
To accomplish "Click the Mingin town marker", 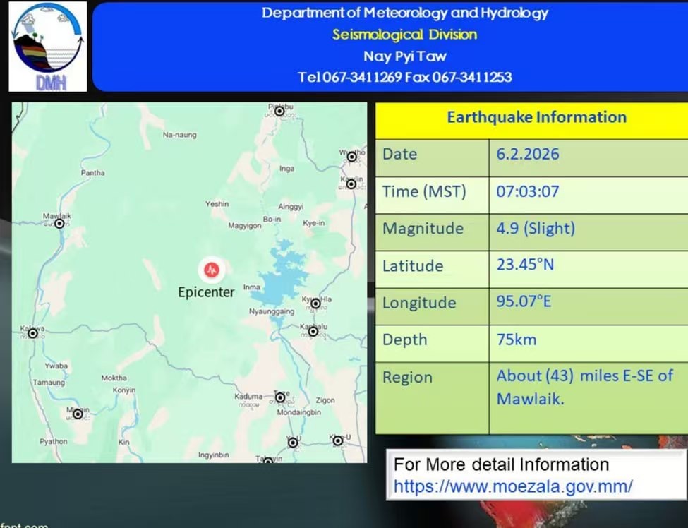I will tap(78, 413).
